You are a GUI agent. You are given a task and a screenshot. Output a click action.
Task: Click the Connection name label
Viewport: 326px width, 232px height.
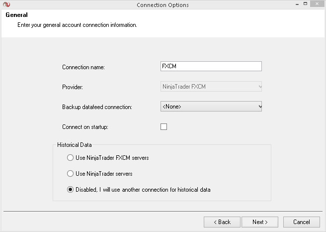pyautogui.click(x=83, y=67)
